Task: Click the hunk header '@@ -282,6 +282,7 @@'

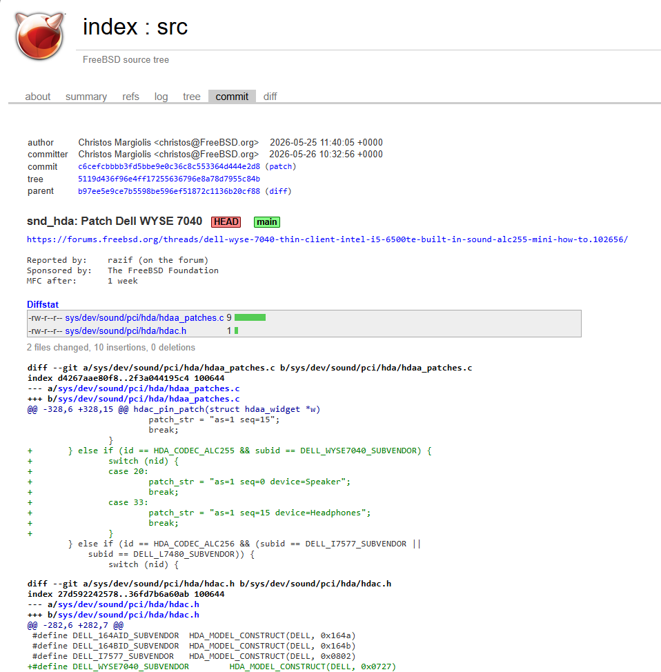Action: point(75,625)
